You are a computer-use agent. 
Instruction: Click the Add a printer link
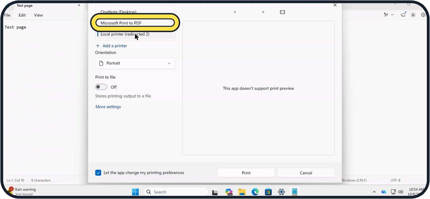tap(111, 46)
